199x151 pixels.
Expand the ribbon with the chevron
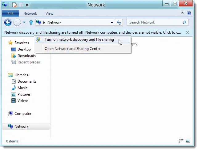[182, 13]
